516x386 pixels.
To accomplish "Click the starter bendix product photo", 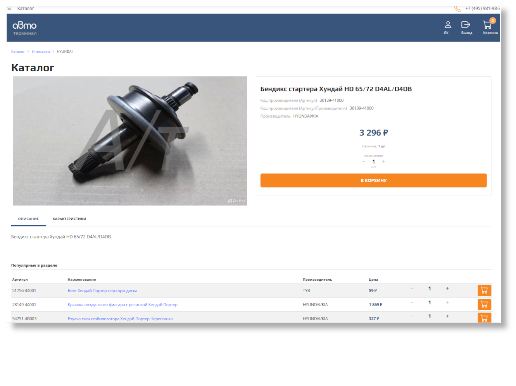I will pos(130,141).
